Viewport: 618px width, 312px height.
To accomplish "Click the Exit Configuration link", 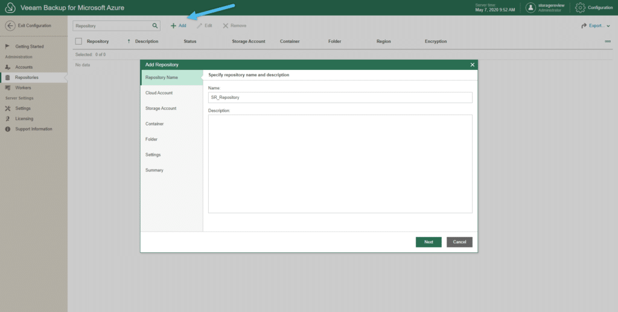I will (34, 25).
